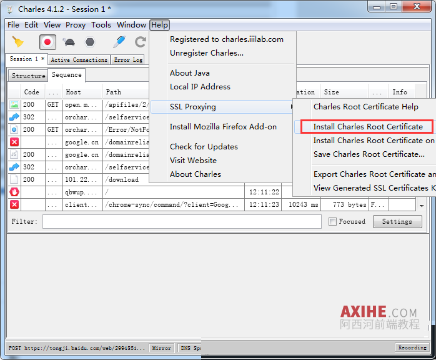Open Charles Root Certificate Help
This screenshot has width=436, height=360.
pos(365,106)
